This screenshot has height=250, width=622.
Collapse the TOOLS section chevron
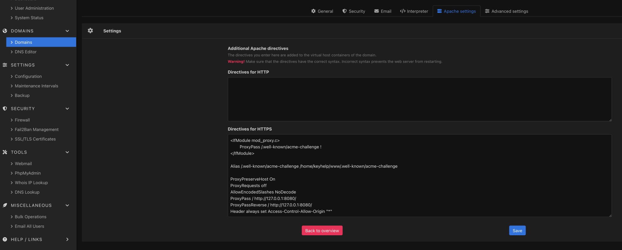coord(67,152)
